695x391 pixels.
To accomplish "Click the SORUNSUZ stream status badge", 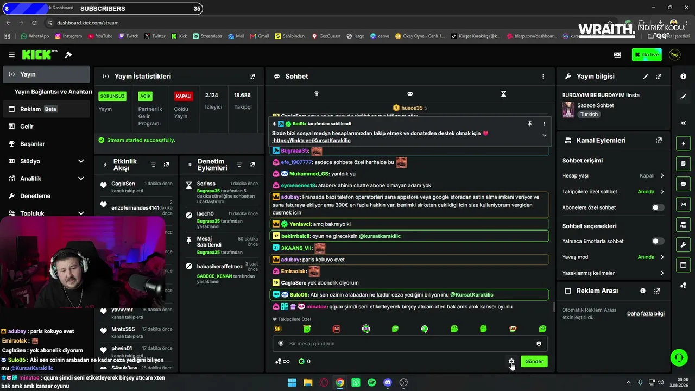I will tap(112, 96).
